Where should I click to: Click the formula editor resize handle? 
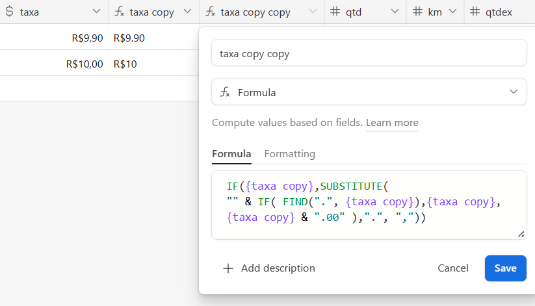521,234
